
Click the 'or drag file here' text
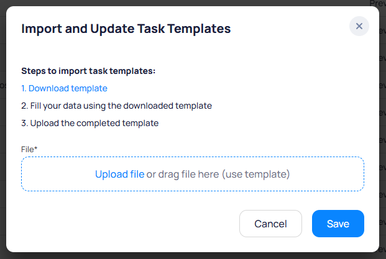pos(183,174)
